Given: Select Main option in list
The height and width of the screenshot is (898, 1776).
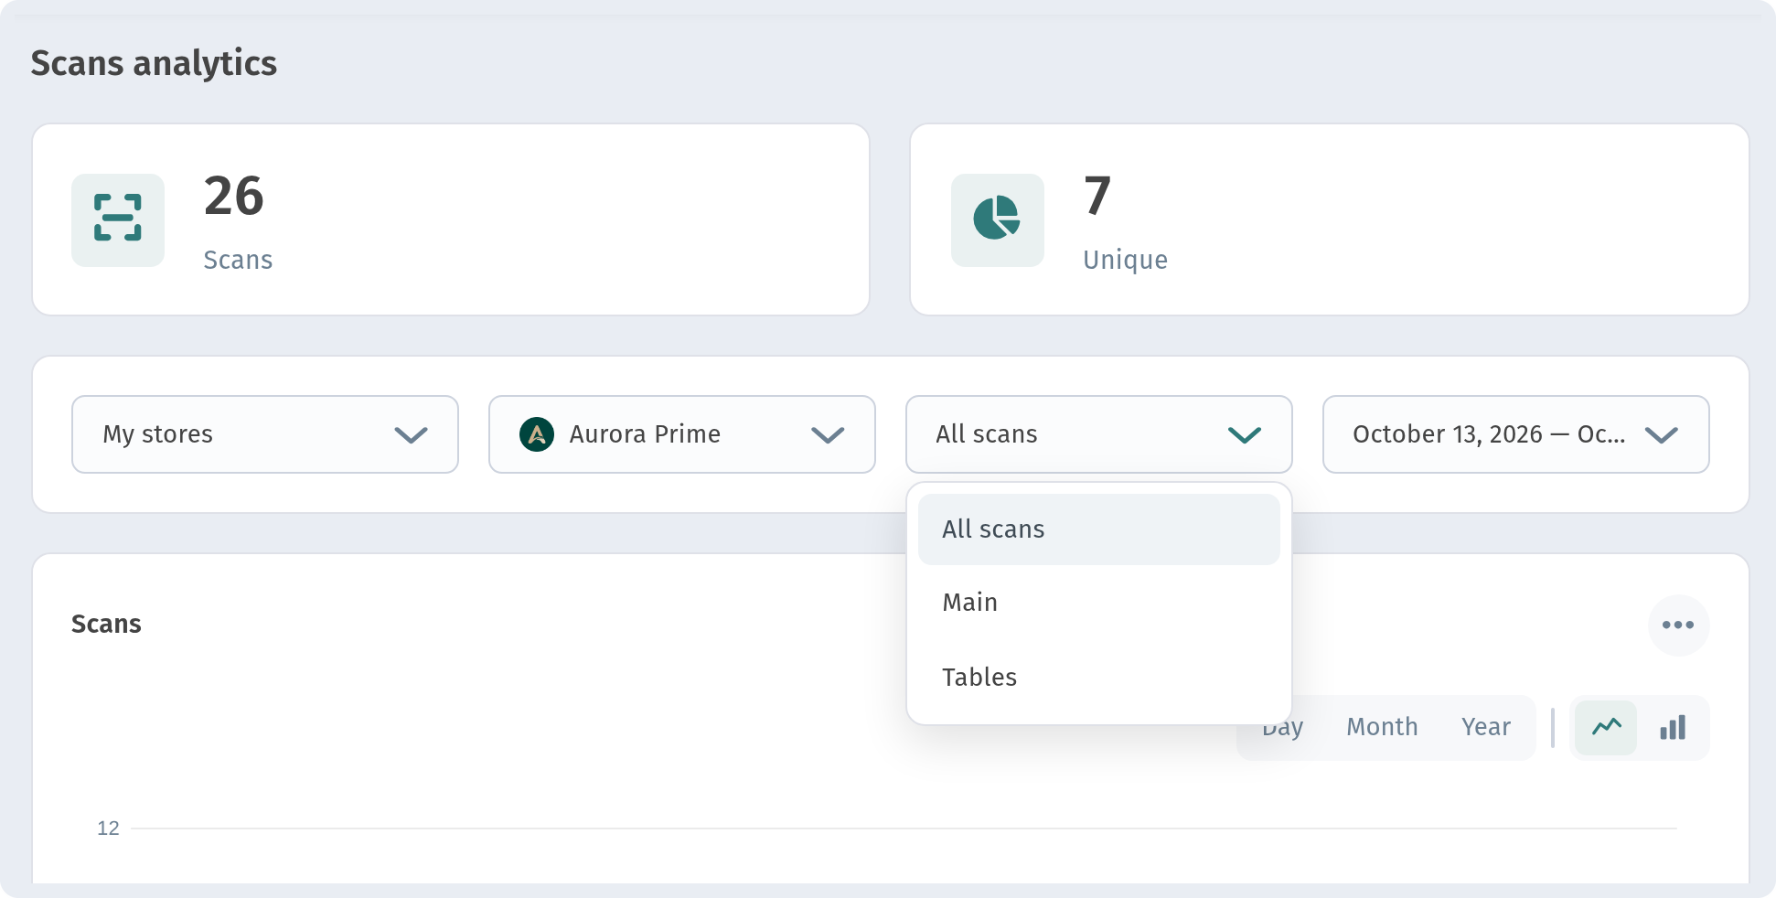Looking at the screenshot, I should [1099, 603].
